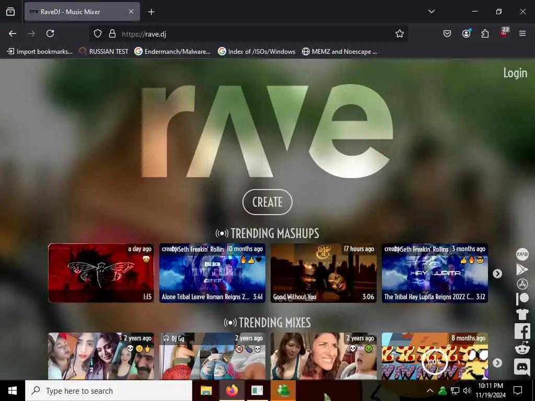Viewport: 535px width, 401px height.
Task: Switch to Firefox in the taskbar
Action: pyautogui.click(x=232, y=391)
